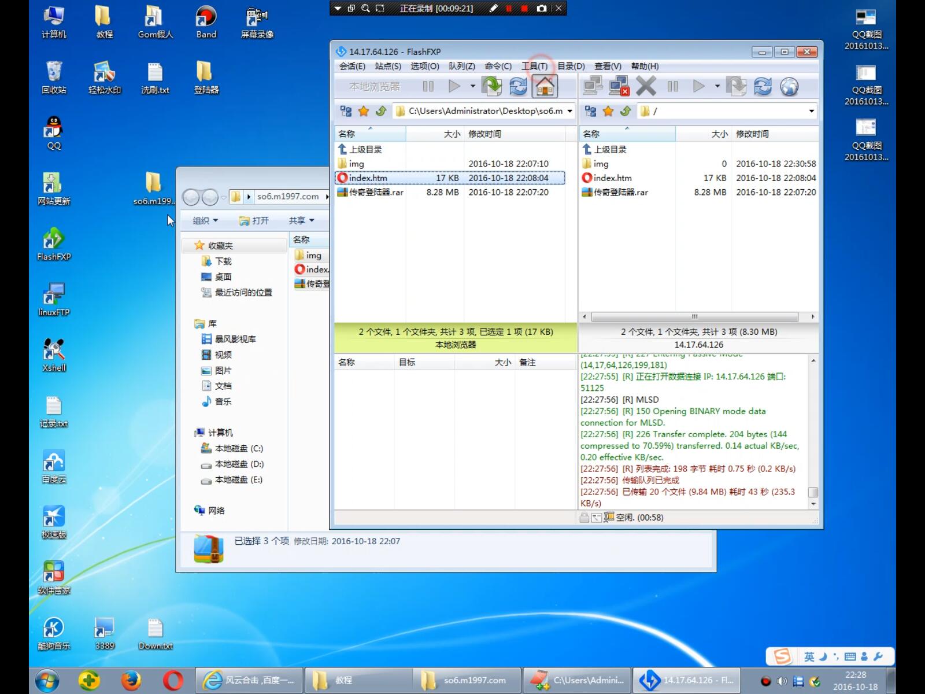Image resolution: width=925 pixels, height=694 pixels.
Task: Go to 上级目录 in remote pane
Action: coord(604,149)
